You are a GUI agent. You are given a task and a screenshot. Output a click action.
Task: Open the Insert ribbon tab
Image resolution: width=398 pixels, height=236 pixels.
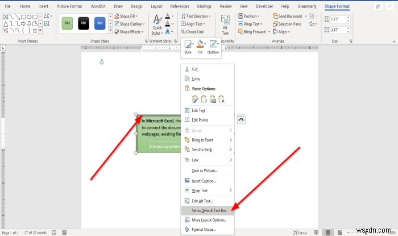(43, 6)
